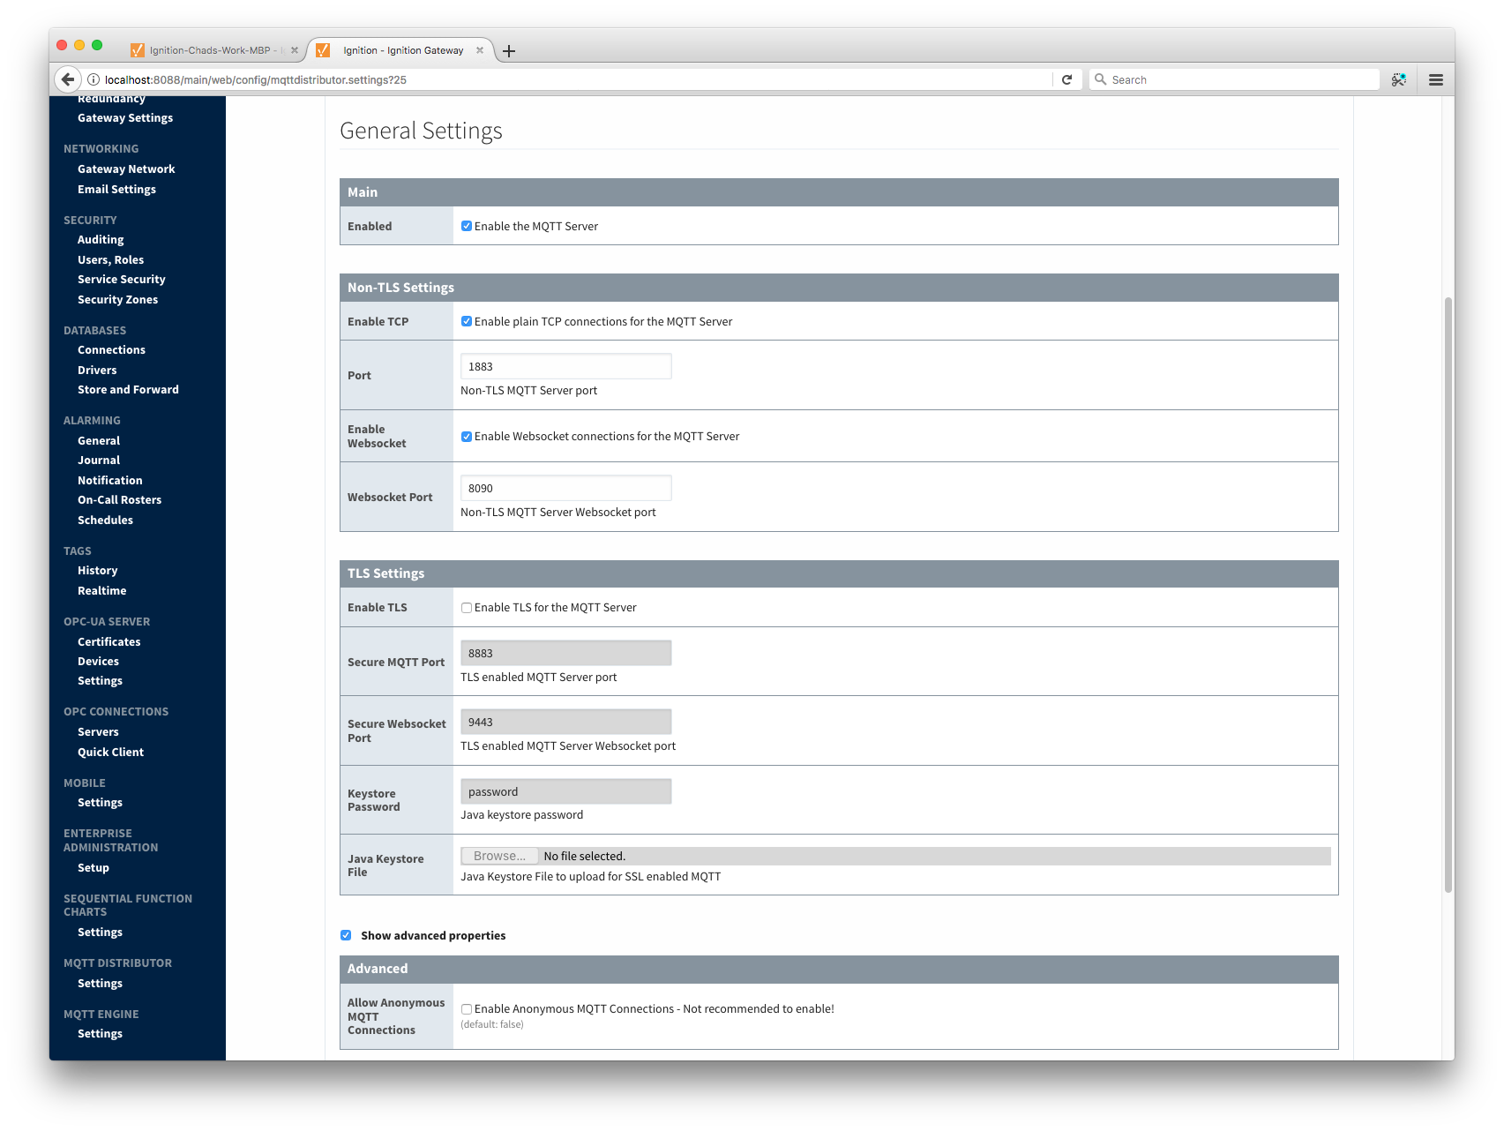Open alarm Journal in sidebar

(x=99, y=460)
